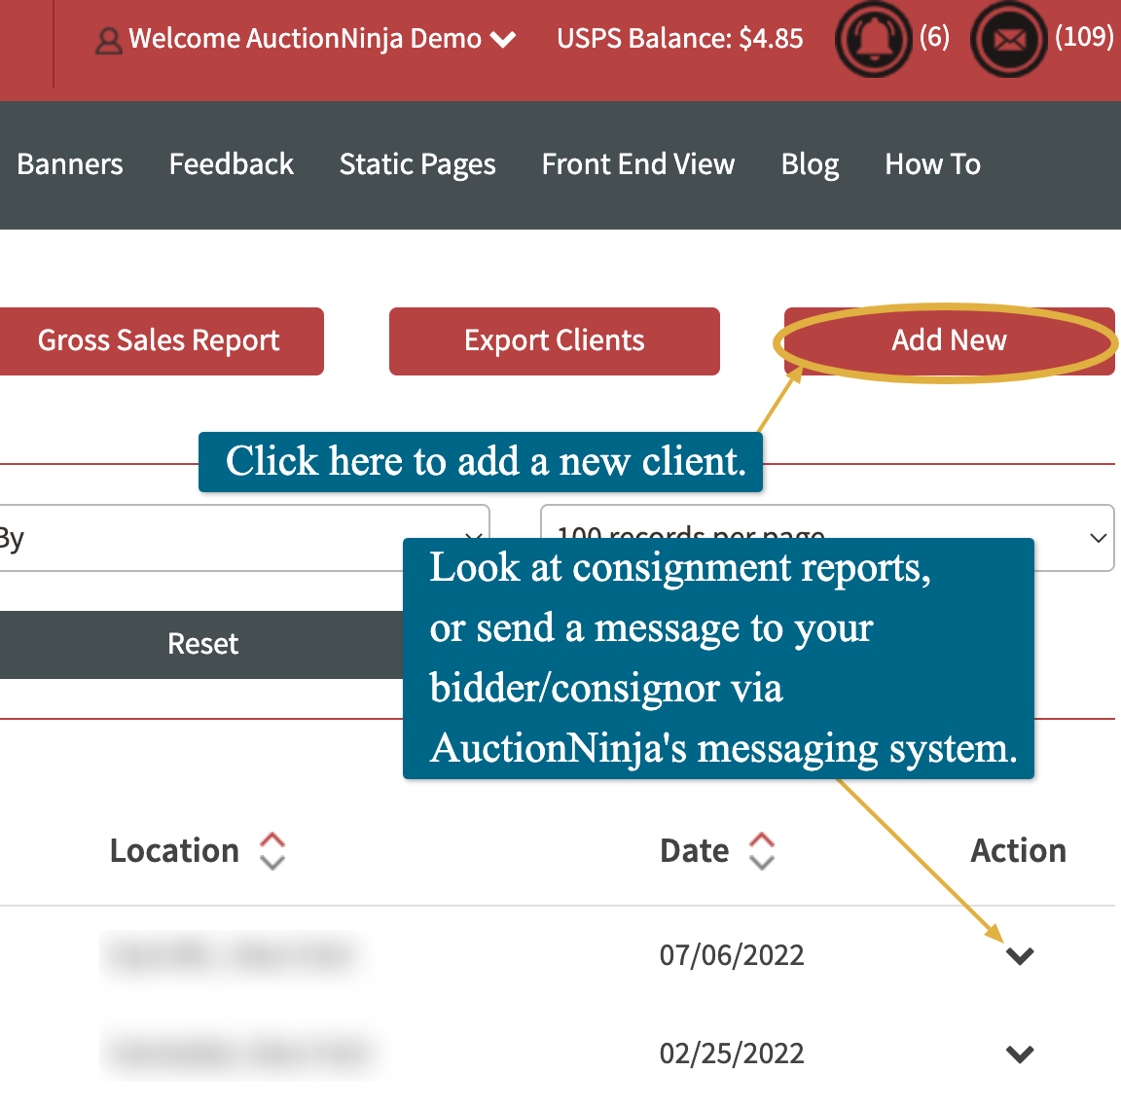
Task: Open the notifications bell icon
Action: click(874, 39)
